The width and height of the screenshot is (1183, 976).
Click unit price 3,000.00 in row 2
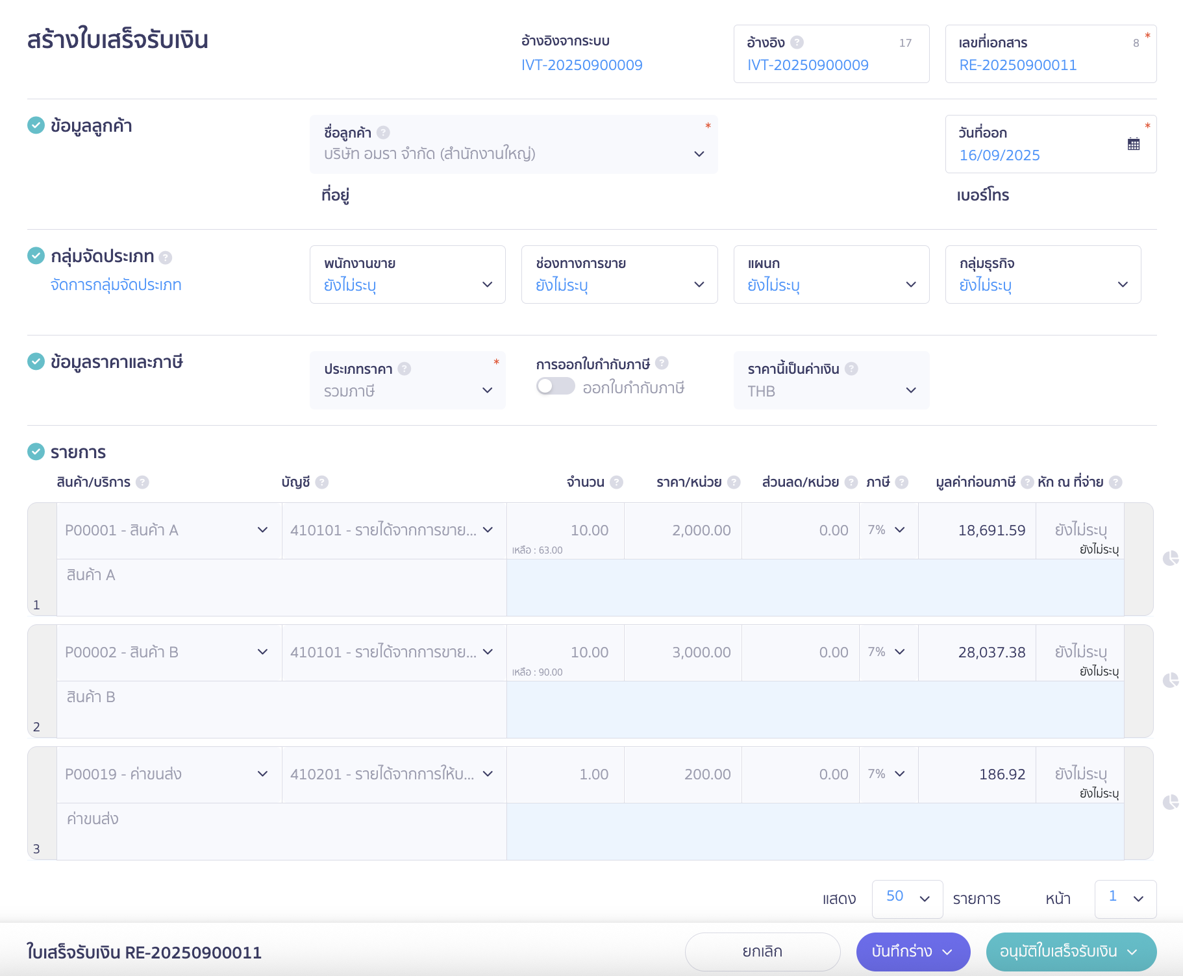click(683, 653)
